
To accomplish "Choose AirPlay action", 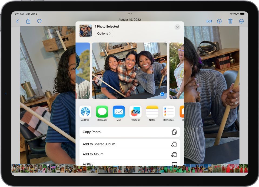I will 130,163.
